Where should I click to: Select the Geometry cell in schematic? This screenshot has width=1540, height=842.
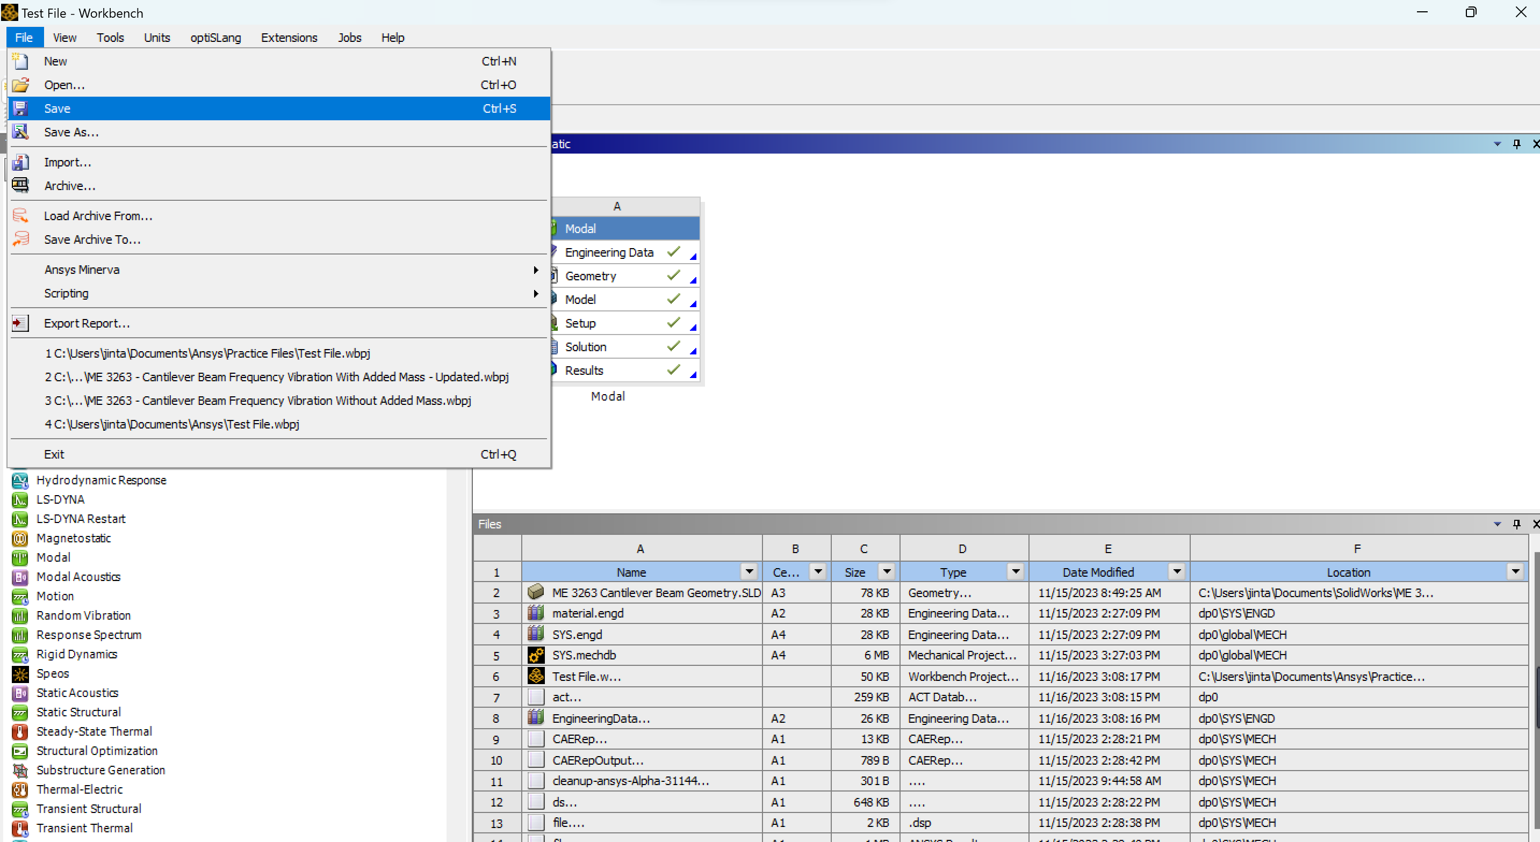click(x=624, y=275)
